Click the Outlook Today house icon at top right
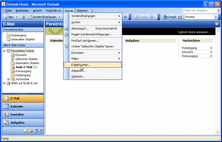 tap(217, 24)
